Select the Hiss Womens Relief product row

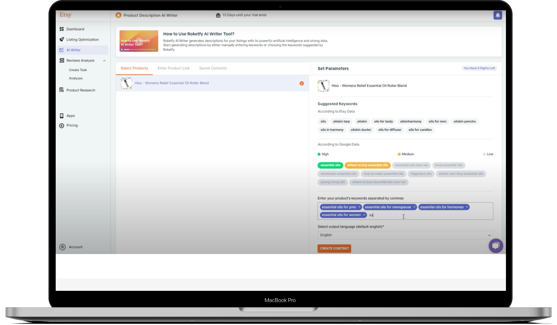click(x=212, y=83)
